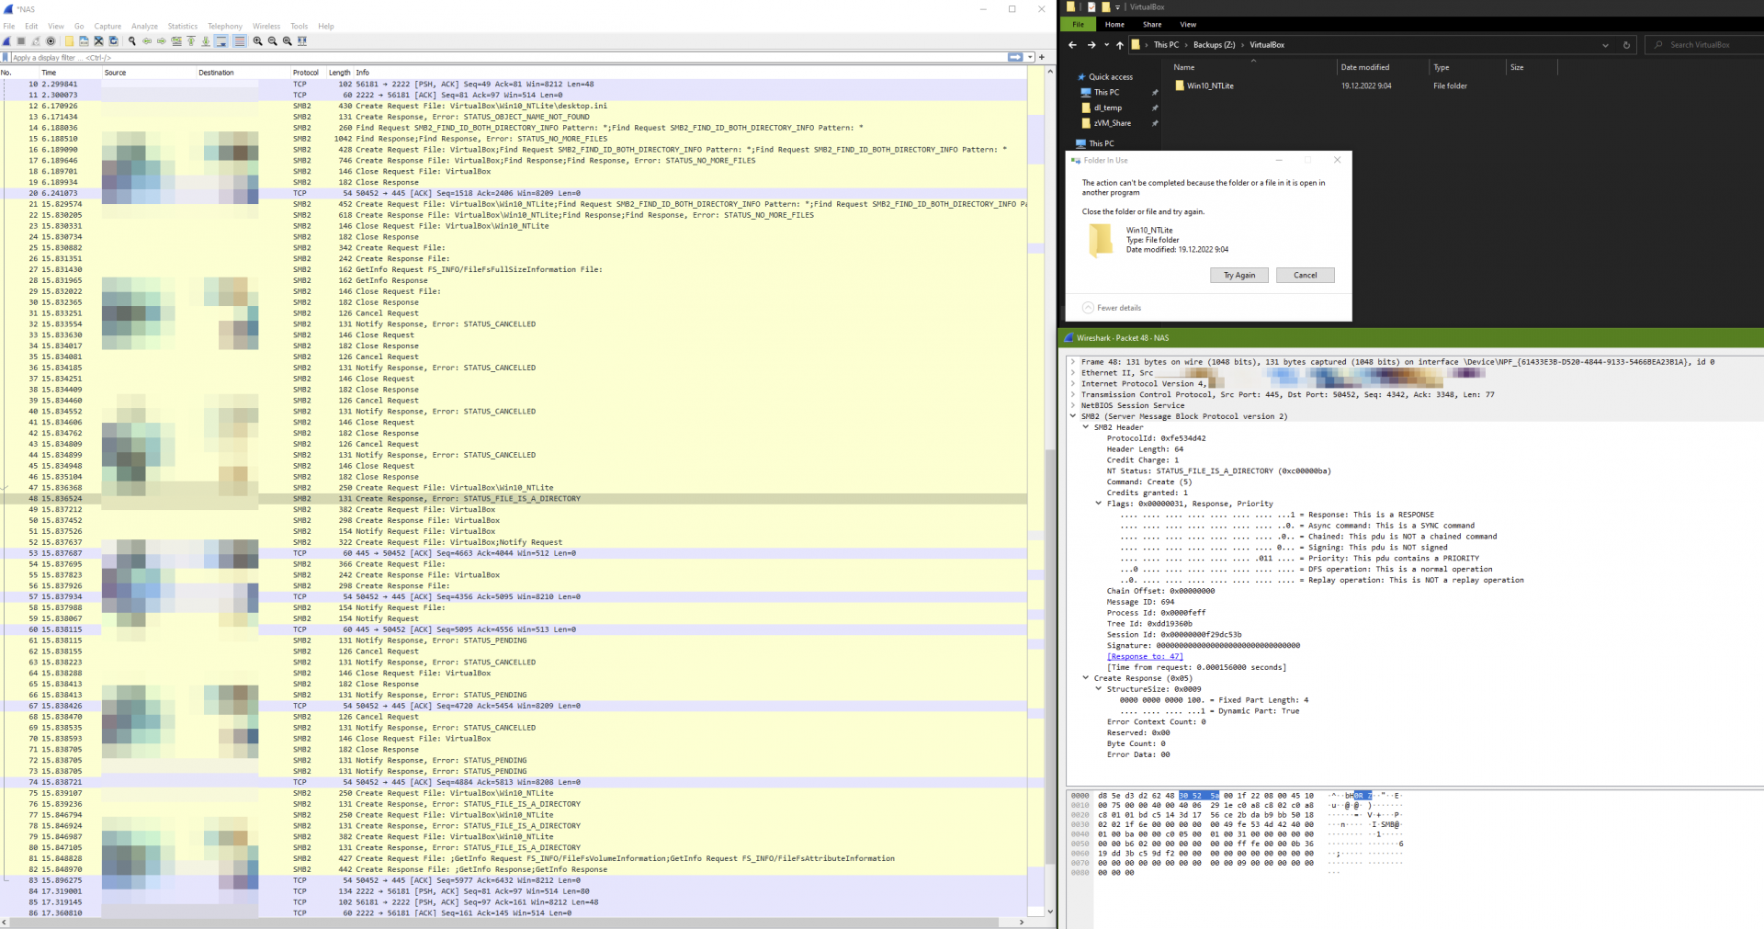Open the display filter history dropdown
The height and width of the screenshot is (929, 1764).
click(x=1030, y=57)
